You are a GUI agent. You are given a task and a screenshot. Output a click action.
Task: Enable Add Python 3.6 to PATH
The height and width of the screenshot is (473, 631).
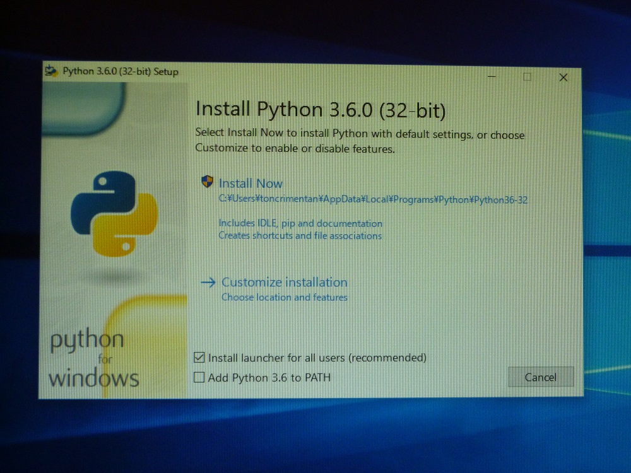point(199,377)
